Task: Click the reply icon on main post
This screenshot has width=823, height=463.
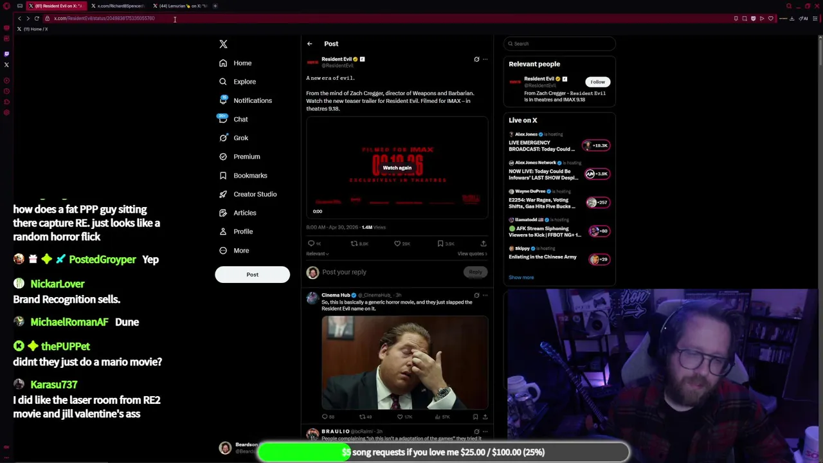Action: [311, 244]
